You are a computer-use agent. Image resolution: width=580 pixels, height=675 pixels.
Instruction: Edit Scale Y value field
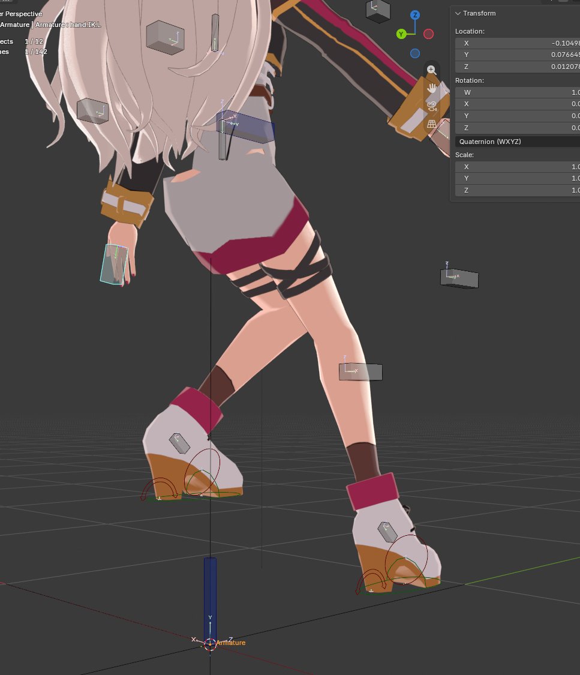518,178
